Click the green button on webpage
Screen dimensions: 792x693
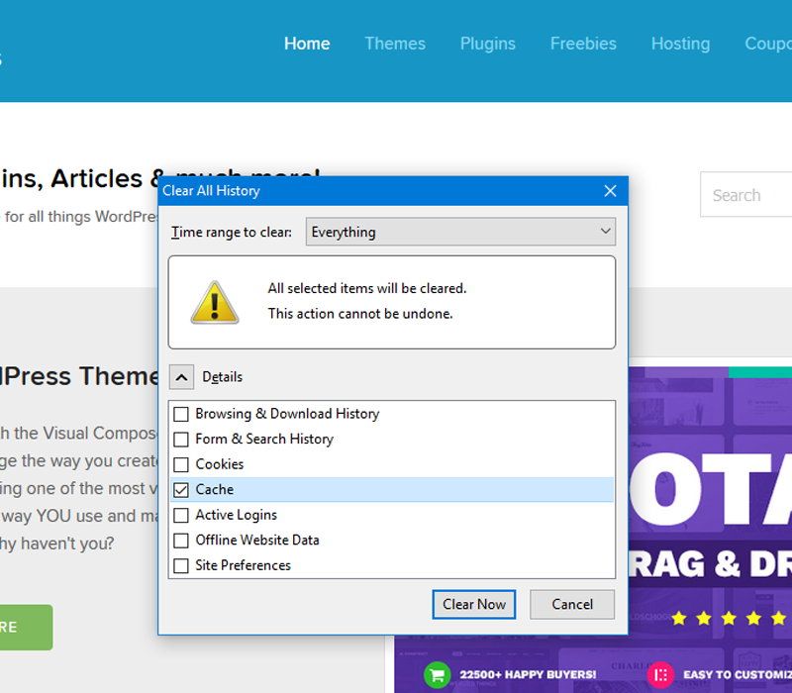26,628
